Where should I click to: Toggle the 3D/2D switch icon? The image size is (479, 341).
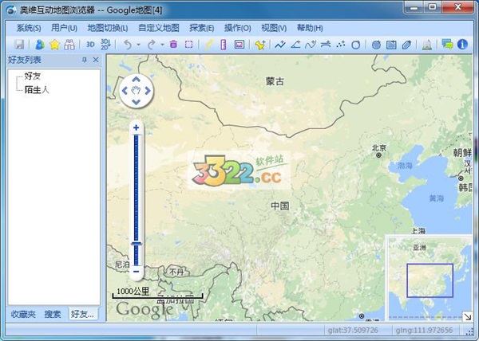[105, 45]
